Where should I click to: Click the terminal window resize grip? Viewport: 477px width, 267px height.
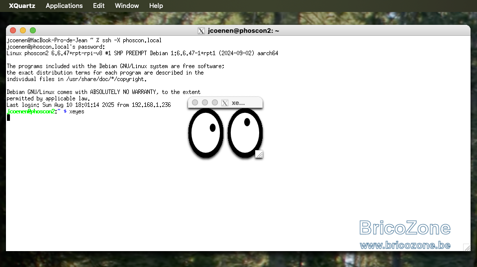tap(467, 247)
